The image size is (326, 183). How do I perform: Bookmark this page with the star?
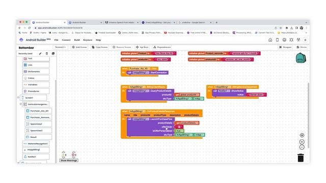pyautogui.click(x=281, y=28)
